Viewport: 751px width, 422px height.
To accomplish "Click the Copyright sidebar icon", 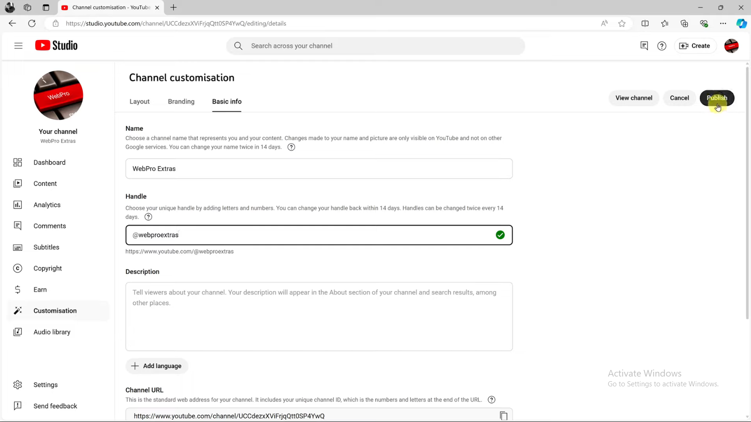I will [18, 268].
